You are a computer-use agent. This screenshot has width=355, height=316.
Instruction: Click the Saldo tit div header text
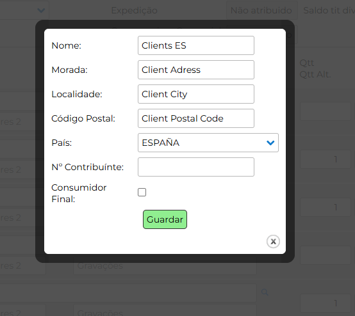pyautogui.click(x=329, y=10)
